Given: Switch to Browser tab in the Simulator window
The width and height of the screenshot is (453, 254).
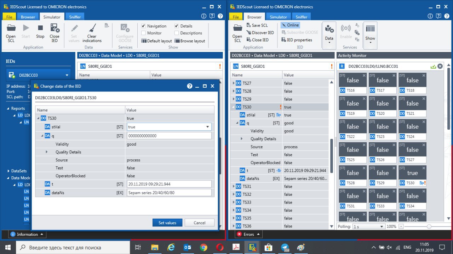Looking at the screenshot, I should [x=28, y=17].
